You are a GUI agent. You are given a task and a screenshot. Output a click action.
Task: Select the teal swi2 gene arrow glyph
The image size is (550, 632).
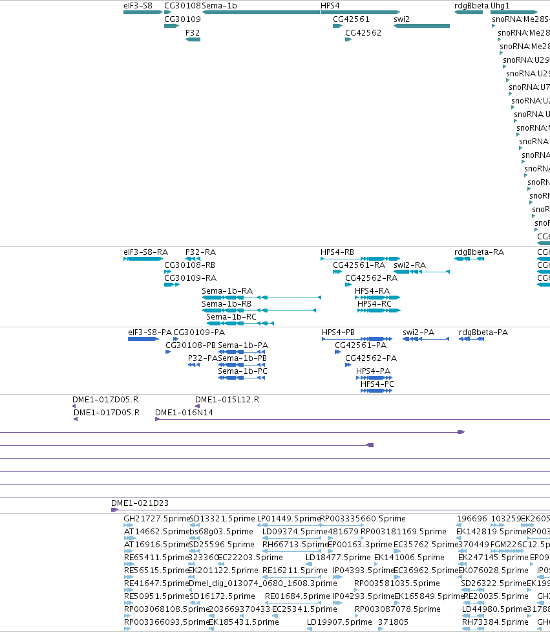pyautogui.click(x=421, y=26)
